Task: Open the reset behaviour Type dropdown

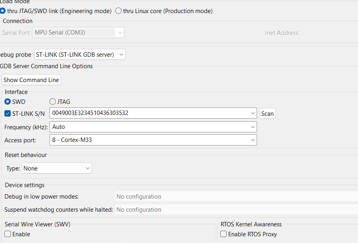Action: click(87, 168)
